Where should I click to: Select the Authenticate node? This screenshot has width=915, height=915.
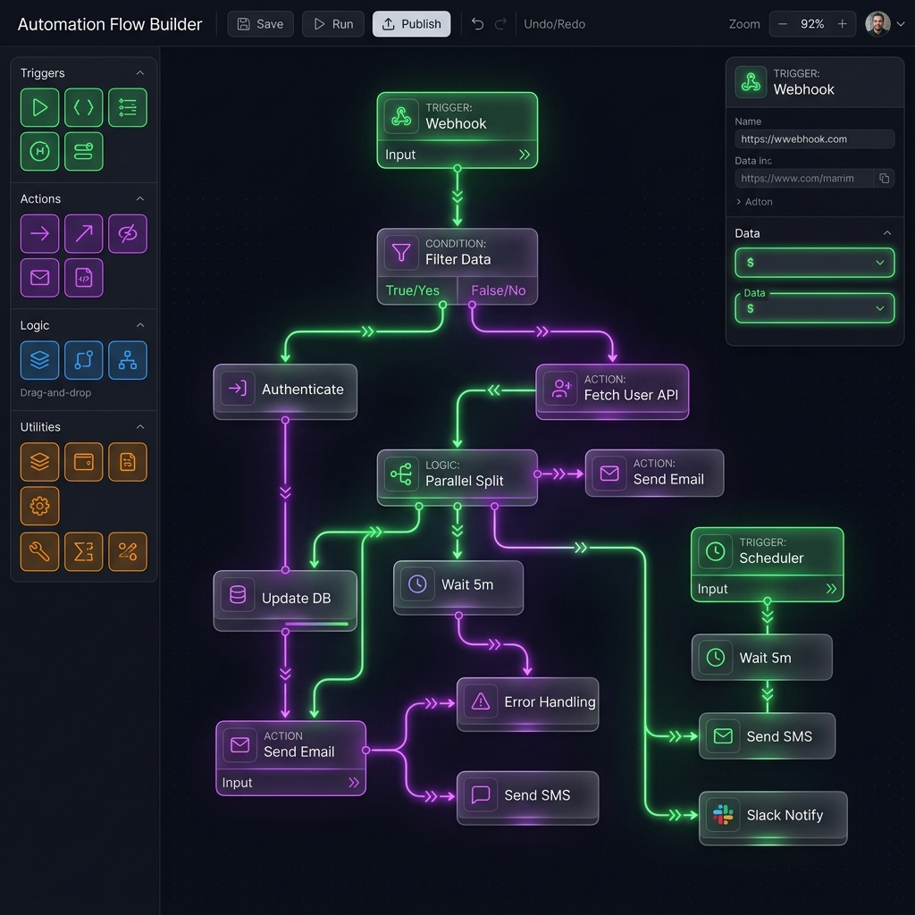(285, 391)
